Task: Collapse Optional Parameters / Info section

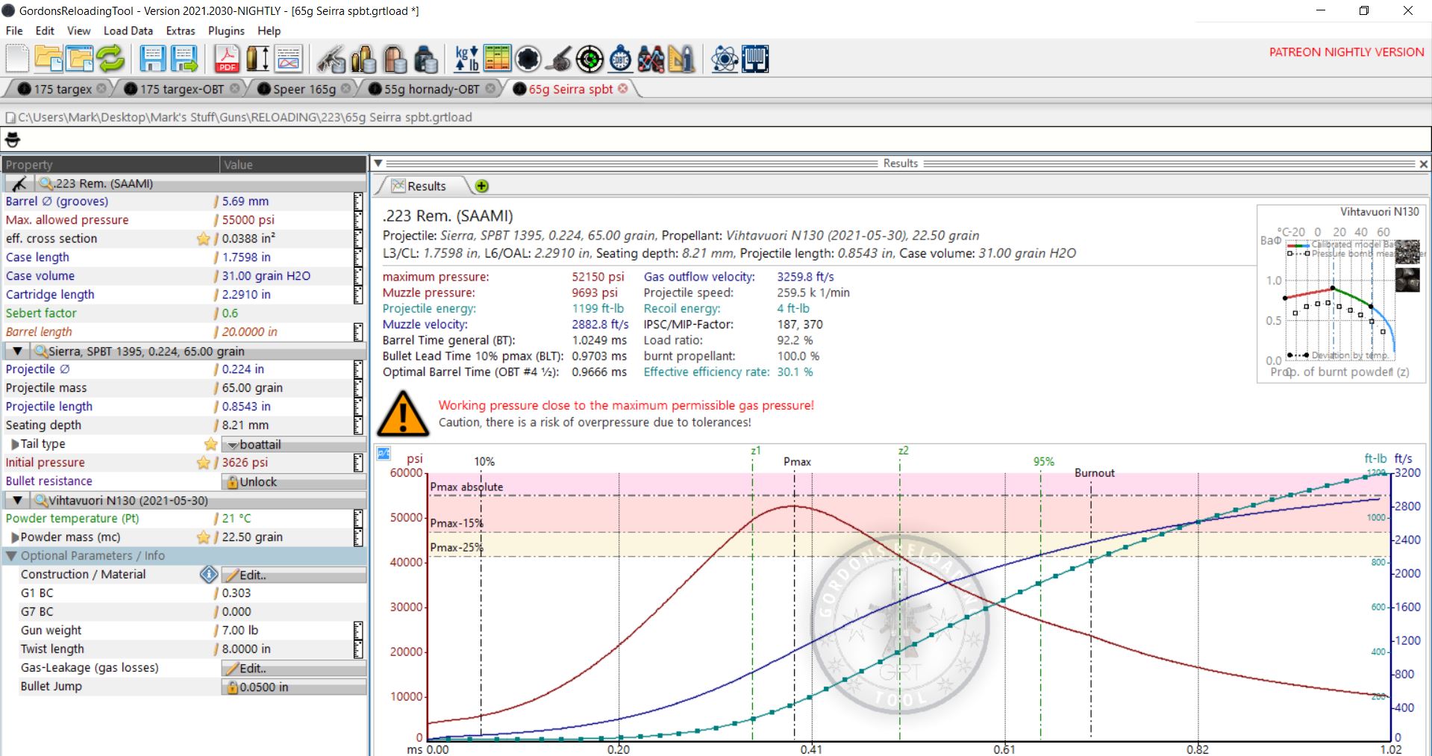Action: coord(11,556)
